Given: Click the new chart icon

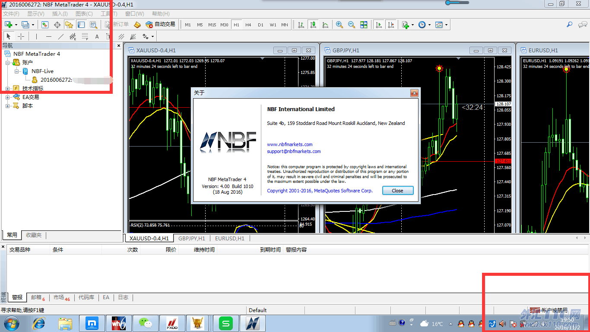Looking at the screenshot, I should click(8, 25).
